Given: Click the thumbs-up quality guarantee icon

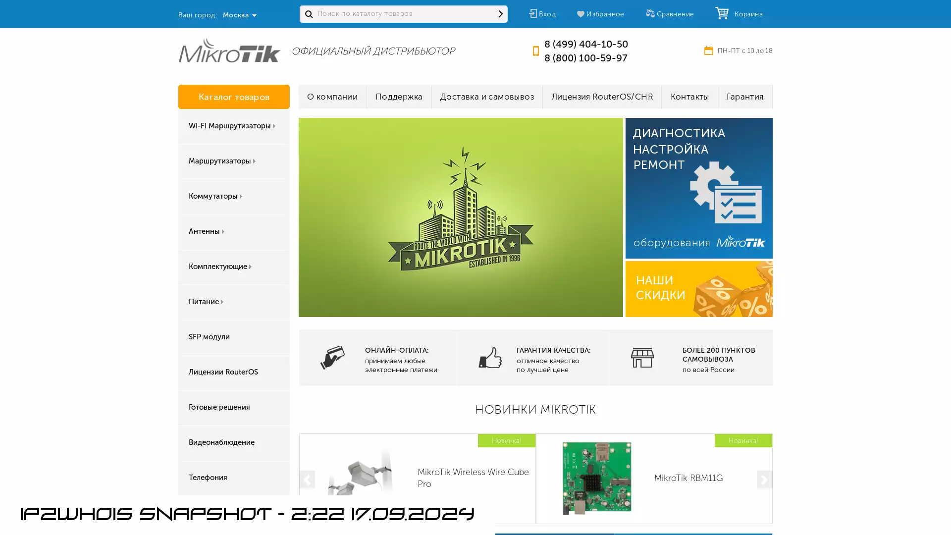Looking at the screenshot, I should 490,358.
